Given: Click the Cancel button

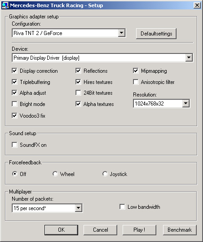Looking at the screenshot, I should click(x=101, y=230).
